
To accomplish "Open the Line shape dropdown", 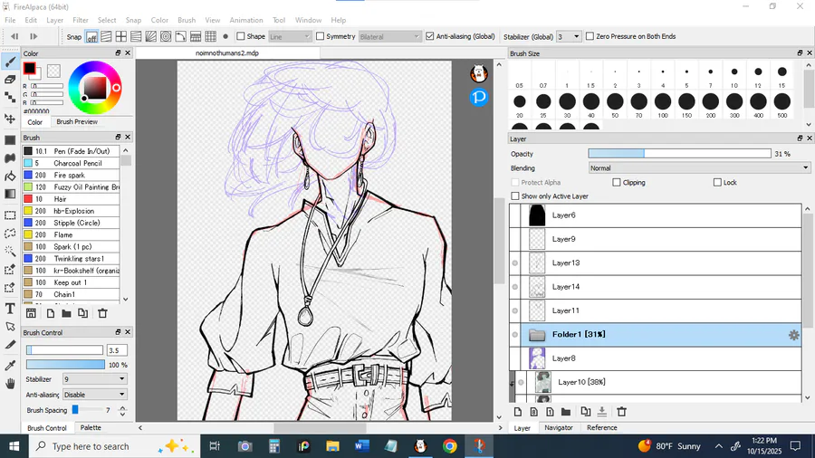I will click(x=290, y=36).
